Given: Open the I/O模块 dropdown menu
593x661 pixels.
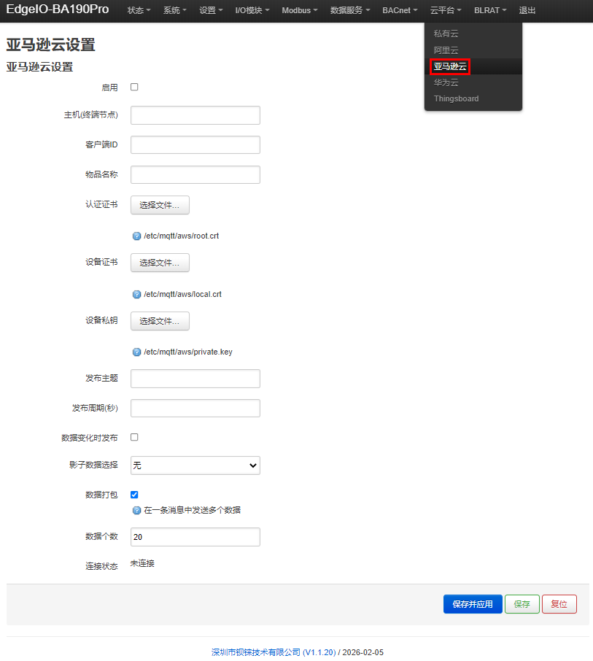Looking at the screenshot, I should click(252, 10).
